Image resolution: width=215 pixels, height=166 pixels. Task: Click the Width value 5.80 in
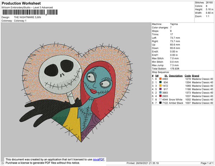tap(210, 13)
